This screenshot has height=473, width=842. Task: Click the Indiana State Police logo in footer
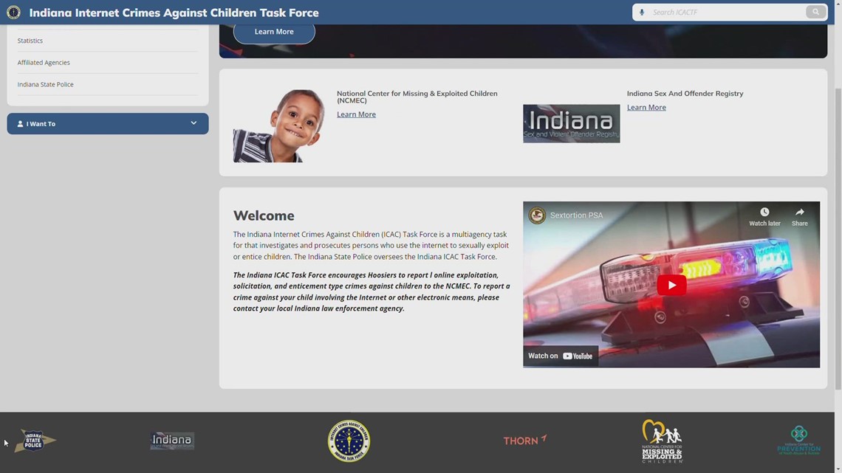pyautogui.click(x=34, y=441)
